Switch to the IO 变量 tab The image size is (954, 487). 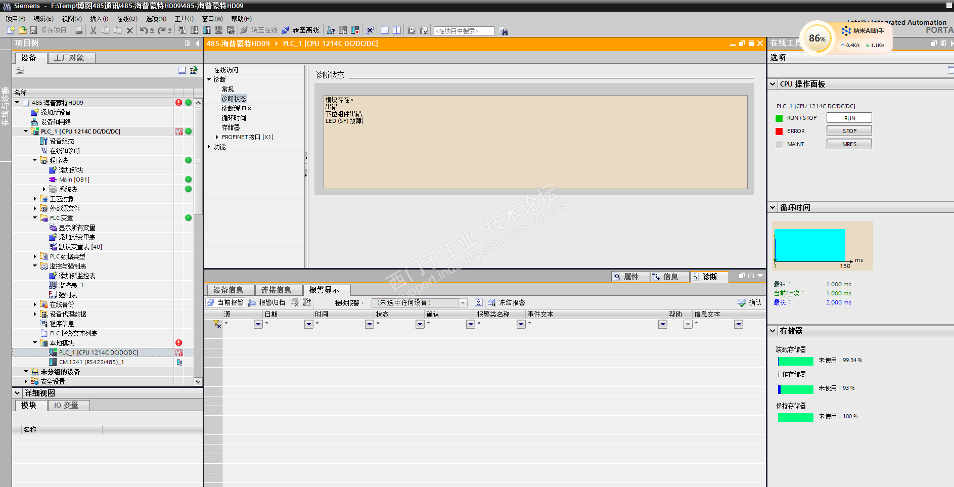click(x=68, y=405)
